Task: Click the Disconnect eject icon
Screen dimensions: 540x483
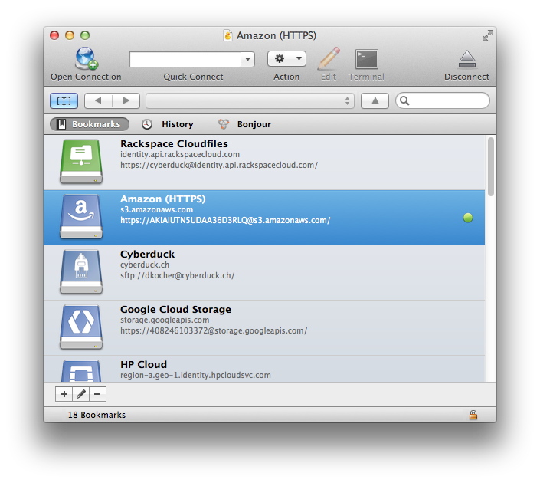Action: [x=467, y=59]
